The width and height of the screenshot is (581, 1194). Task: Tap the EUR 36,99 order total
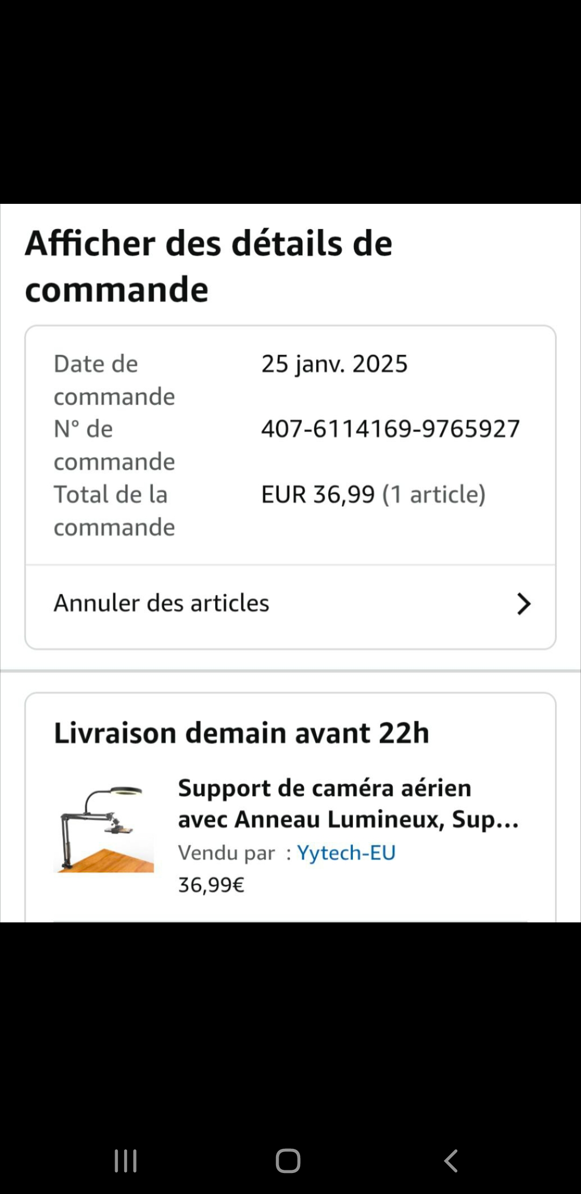point(317,495)
